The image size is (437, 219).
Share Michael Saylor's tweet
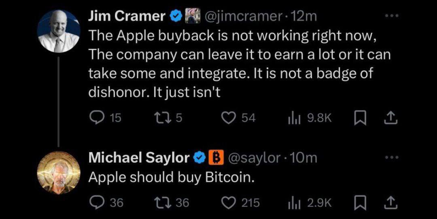[391, 203]
